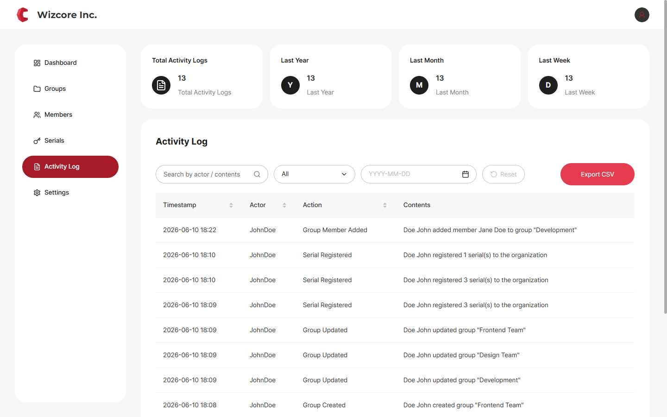Click the Total Activity Logs document icon
This screenshot has height=417, width=667.
(x=161, y=85)
